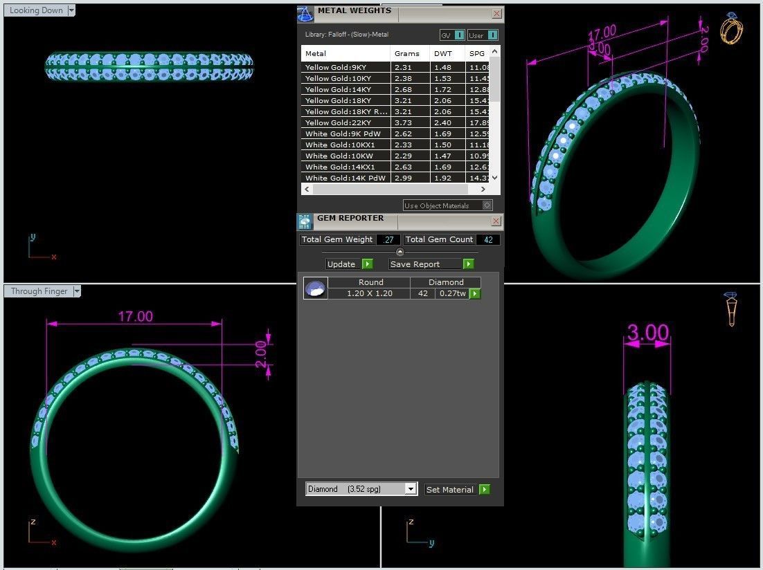Select the Yellow Gold:18KY row
The height and width of the screenshot is (570, 763).
pyautogui.click(x=395, y=101)
